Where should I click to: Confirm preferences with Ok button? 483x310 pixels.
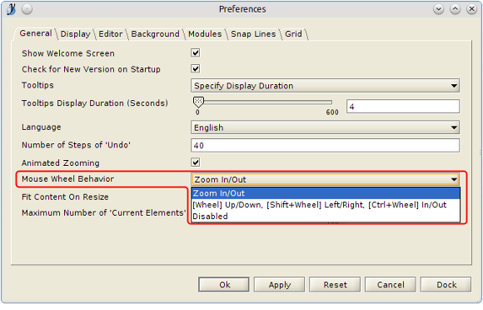[x=224, y=284]
